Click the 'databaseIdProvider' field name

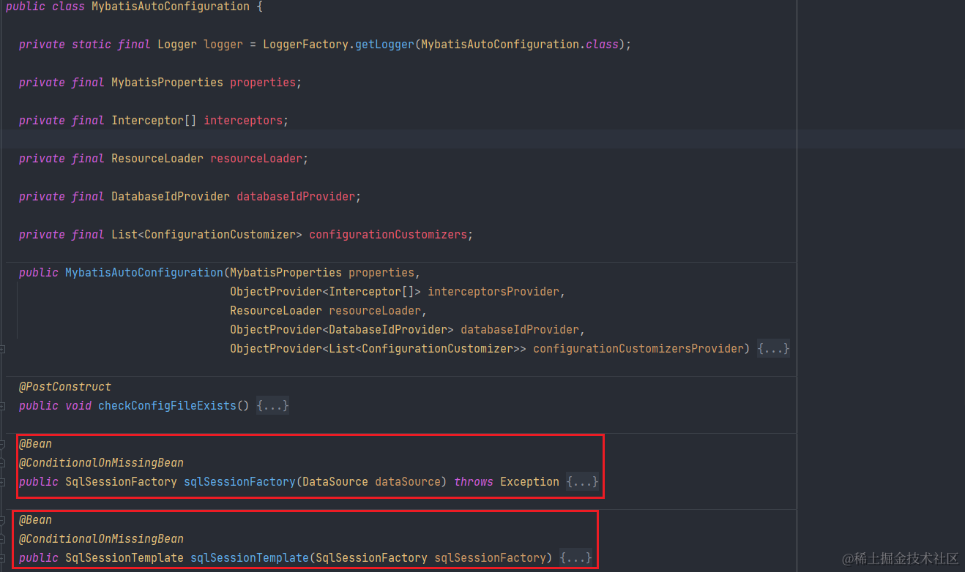click(x=296, y=197)
